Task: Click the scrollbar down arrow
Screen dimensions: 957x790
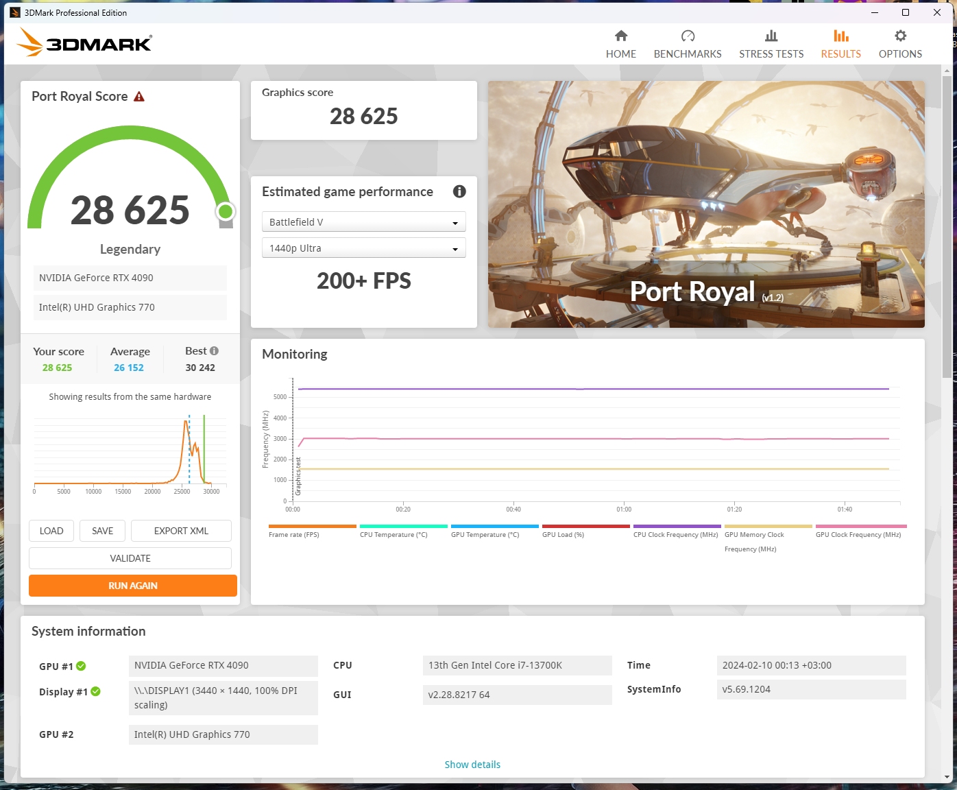Action: (x=947, y=777)
